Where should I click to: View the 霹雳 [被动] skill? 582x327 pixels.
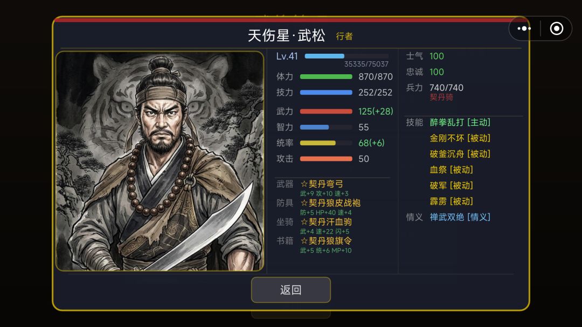[451, 201]
